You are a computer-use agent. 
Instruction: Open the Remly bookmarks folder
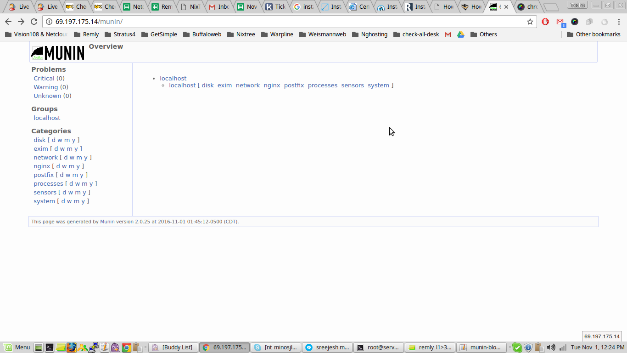point(86,34)
